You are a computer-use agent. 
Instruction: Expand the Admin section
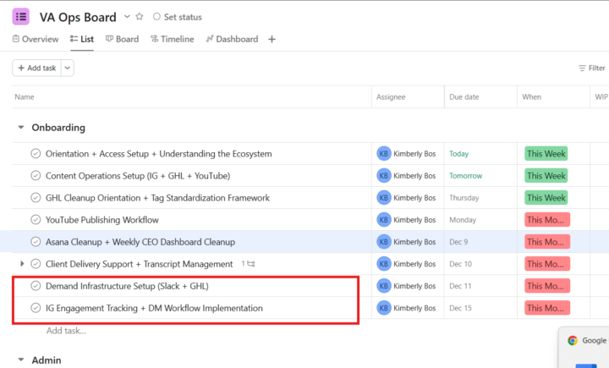tap(20, 360)
